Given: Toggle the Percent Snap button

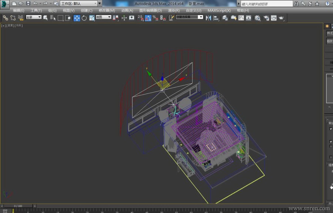Looking at the screenshot, I should click(x=155, y=18).
